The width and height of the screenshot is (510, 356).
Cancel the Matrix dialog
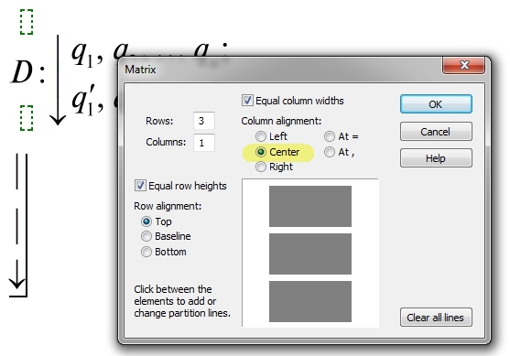[x=436, y=132]
